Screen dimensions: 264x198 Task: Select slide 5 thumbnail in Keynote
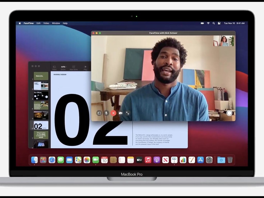click(41, 115)
